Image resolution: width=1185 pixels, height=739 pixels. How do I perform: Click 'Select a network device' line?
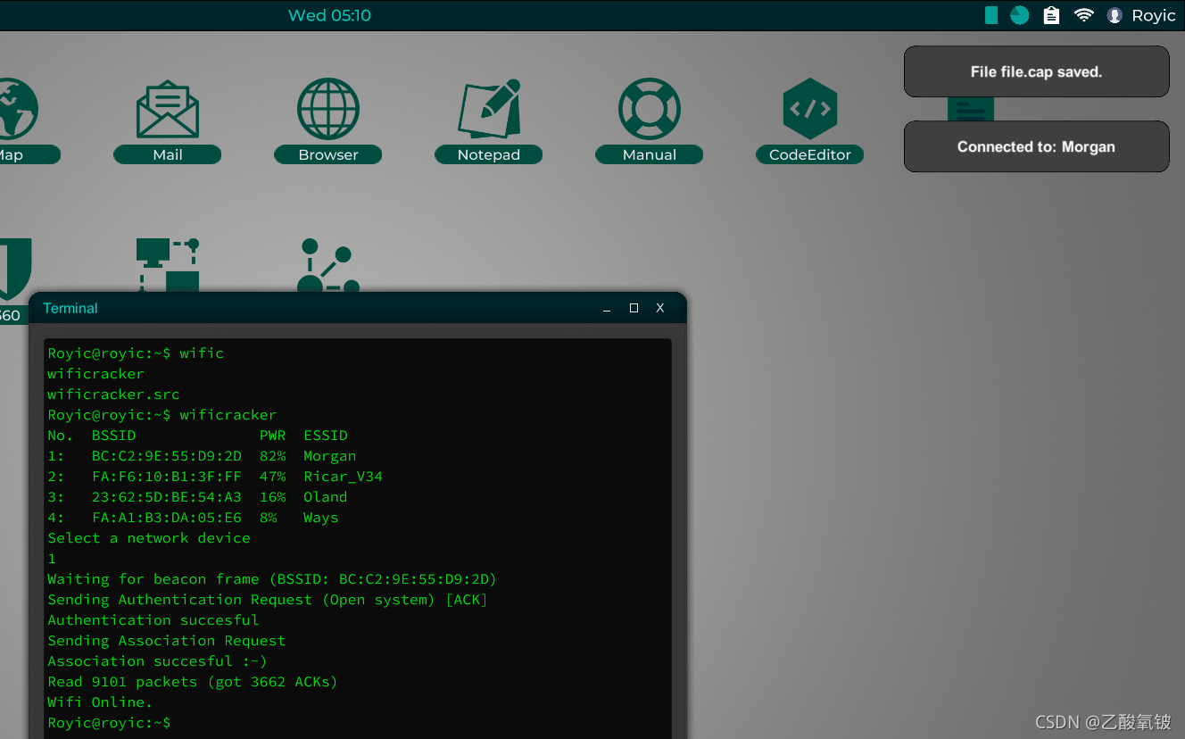pos(149,538)
